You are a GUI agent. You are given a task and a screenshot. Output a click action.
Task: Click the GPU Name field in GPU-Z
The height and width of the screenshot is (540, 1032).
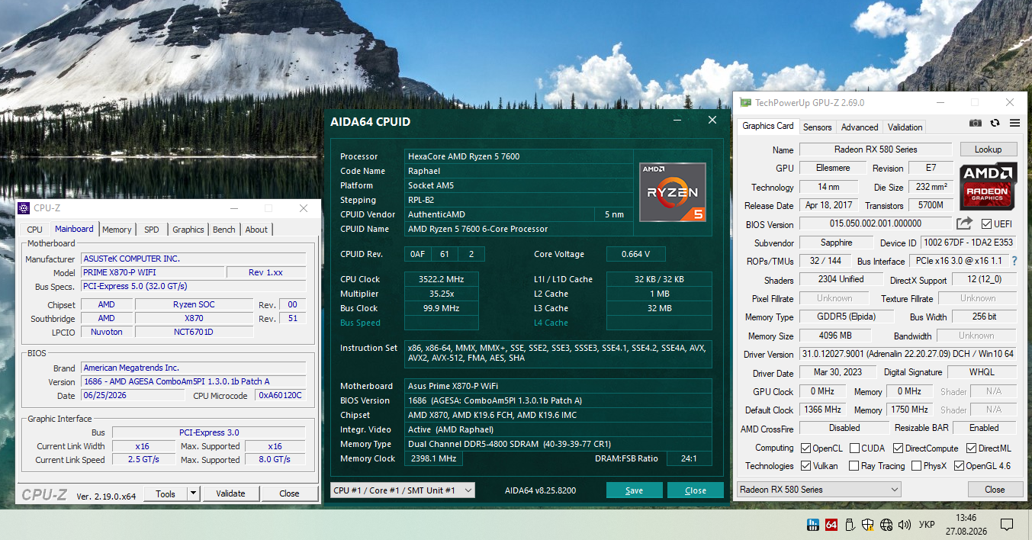876,149
